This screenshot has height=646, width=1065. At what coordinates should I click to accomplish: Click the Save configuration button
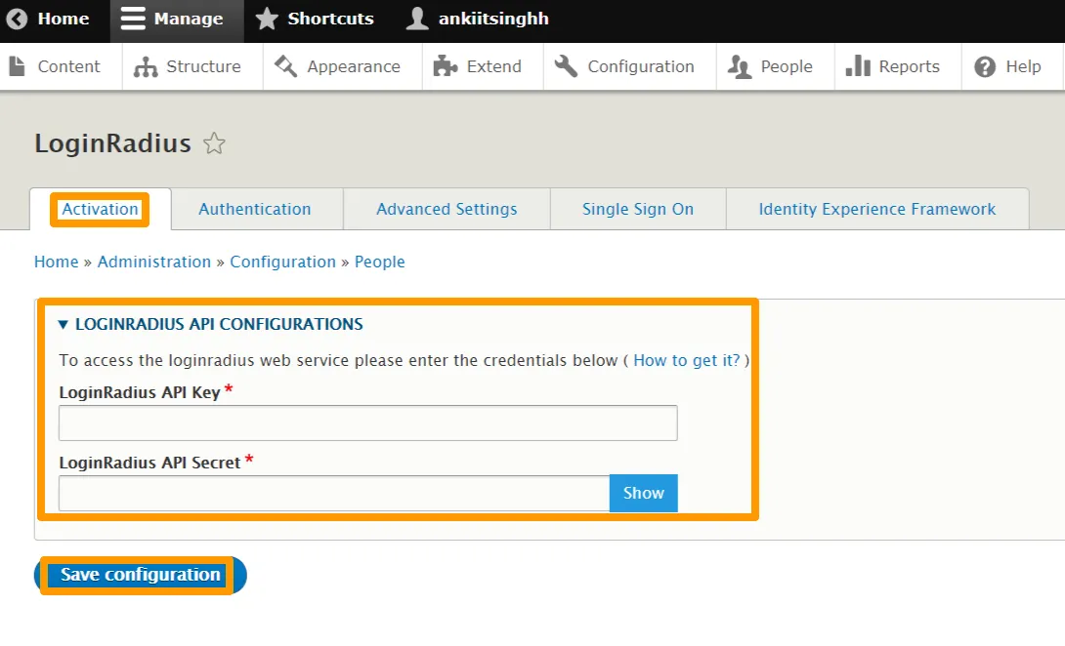[x=140, y=575]
